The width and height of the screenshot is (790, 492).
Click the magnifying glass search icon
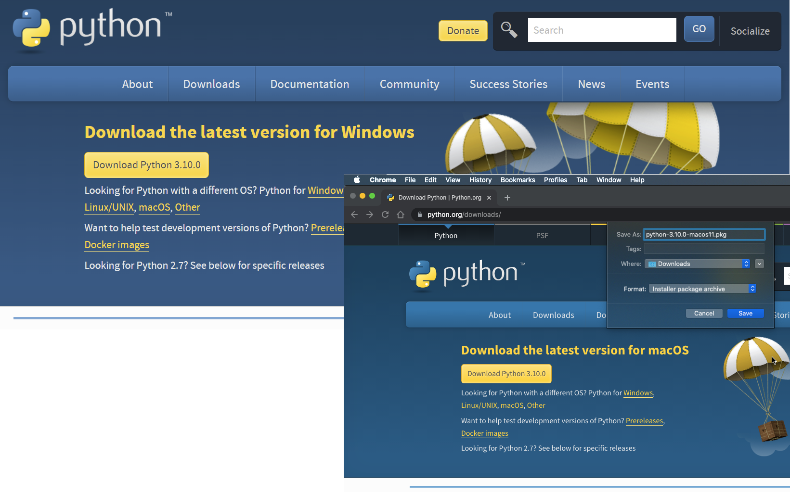click(x=509, y=30)
